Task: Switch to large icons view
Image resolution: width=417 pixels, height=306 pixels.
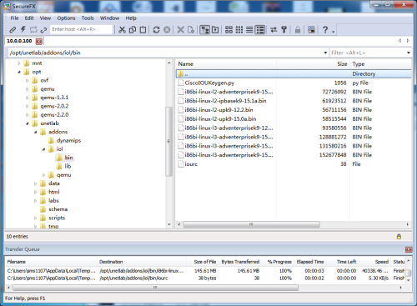Action: (229, 29)
